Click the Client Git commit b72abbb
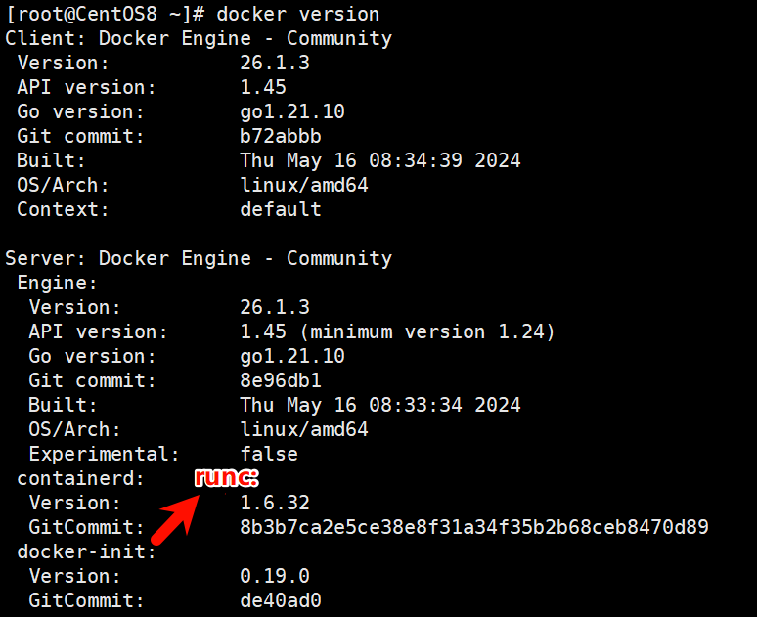The height and width of the screenshot is (617, 757). [281, 136]
